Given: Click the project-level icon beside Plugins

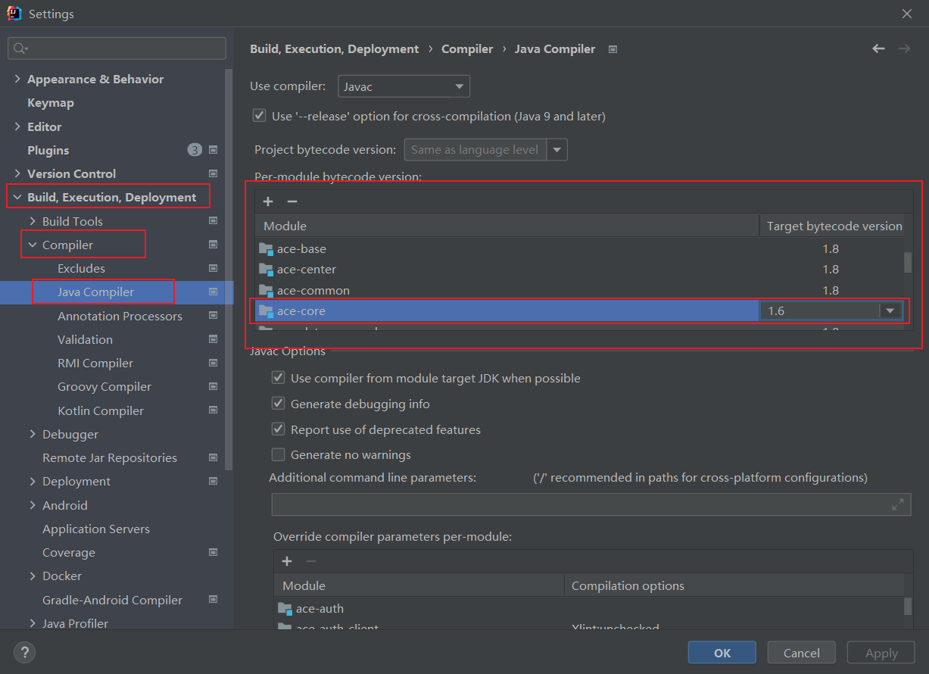Looking at the screenshot, I should coord(213,150).
